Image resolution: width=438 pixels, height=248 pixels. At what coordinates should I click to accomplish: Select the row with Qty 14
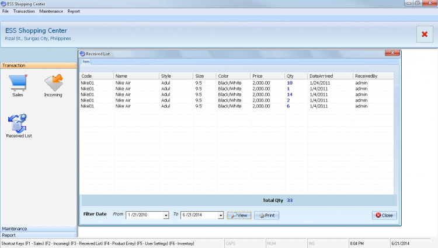coord(237,95)
